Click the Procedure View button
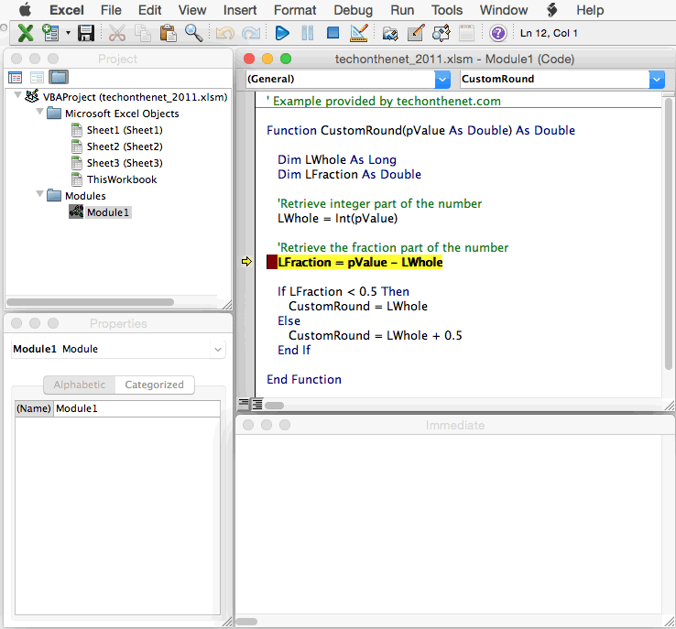 pos(244,404)
